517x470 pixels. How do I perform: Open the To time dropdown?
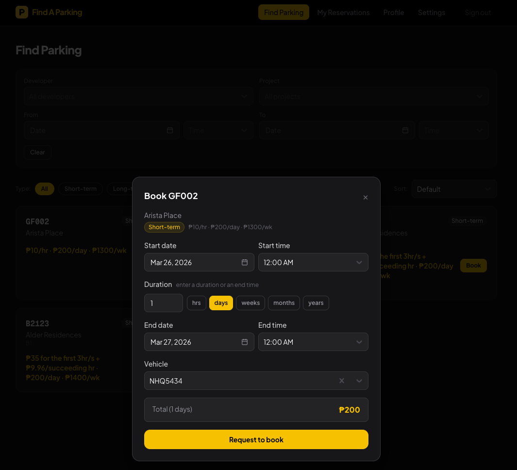(454, 130)
